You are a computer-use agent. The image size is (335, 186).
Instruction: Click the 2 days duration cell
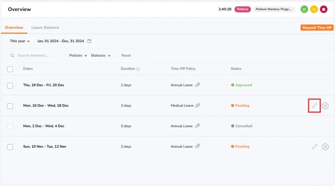pyautogui.click(x=126, y=85)
